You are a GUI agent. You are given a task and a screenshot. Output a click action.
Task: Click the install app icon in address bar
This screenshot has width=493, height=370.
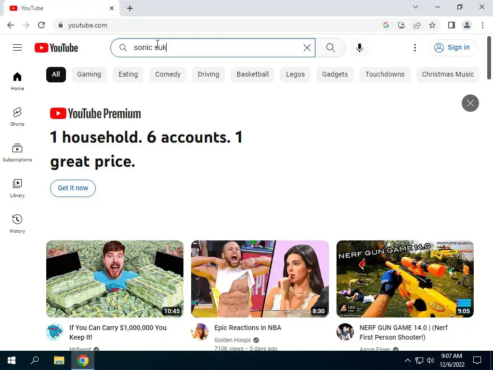[402, 25]
